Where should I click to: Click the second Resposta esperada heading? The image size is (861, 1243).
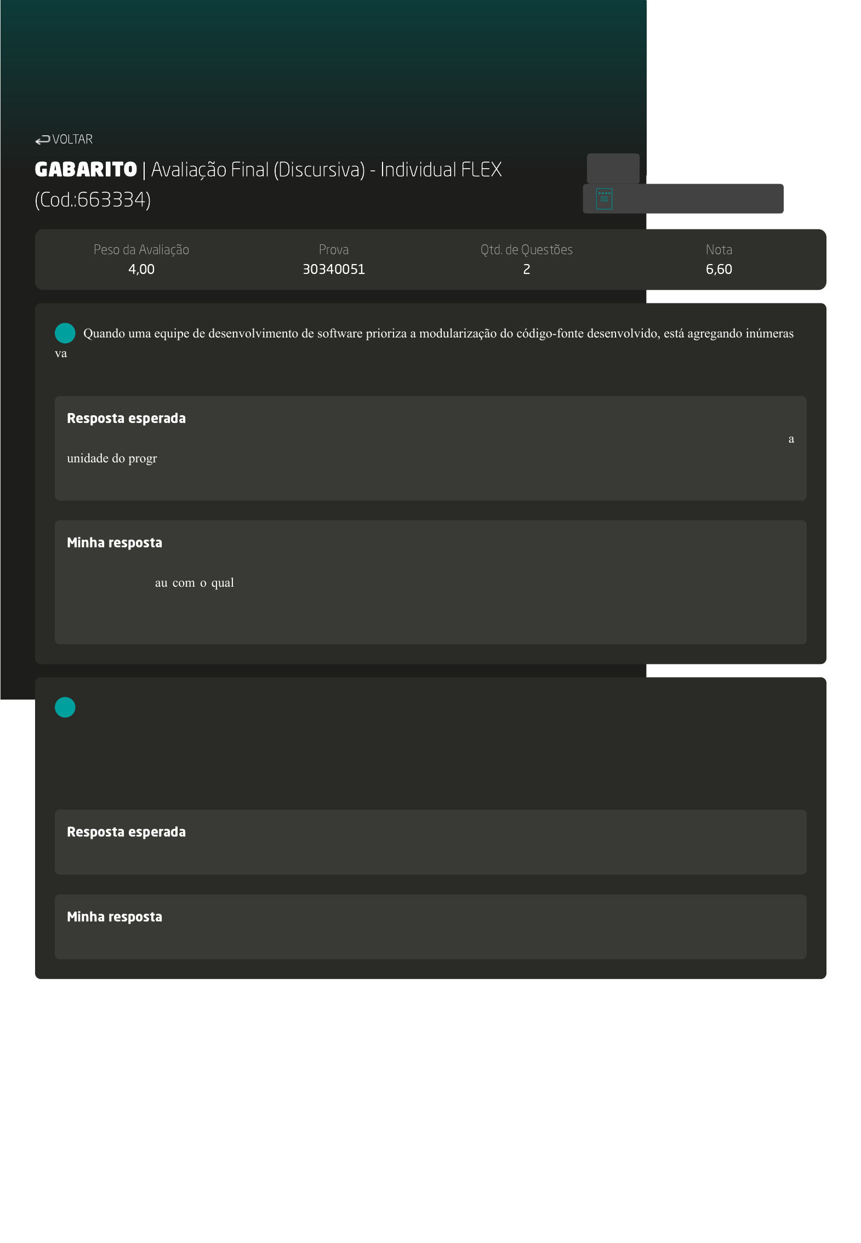pyautogui.click(x=126, y=832)
